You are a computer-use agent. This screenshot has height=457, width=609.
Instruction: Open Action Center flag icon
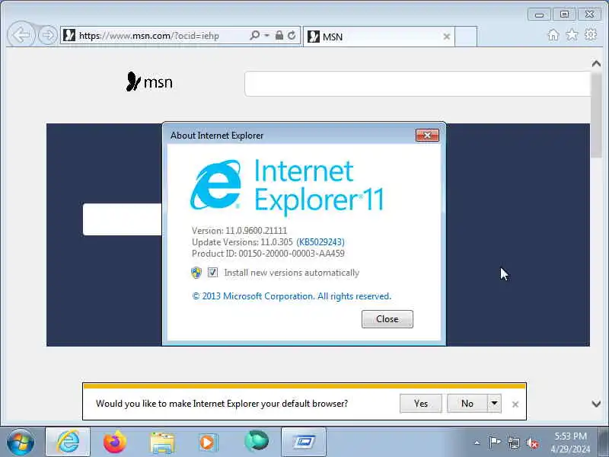[x=494, y=443]
